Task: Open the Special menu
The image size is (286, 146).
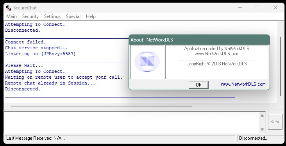Action: point(73,16)
